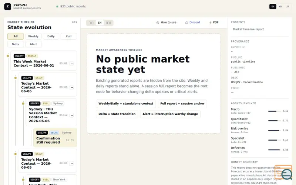Click the No public market state yet heading
The image size is (296, 185).
click(143, 64)
